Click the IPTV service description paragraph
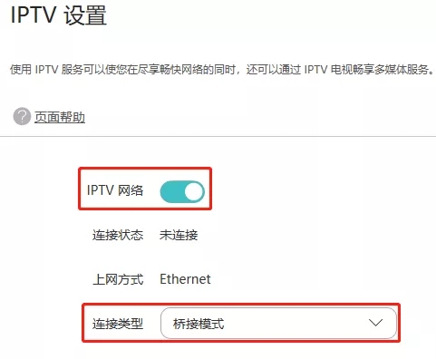The image size is (436, 359). (x=222, y=70)
